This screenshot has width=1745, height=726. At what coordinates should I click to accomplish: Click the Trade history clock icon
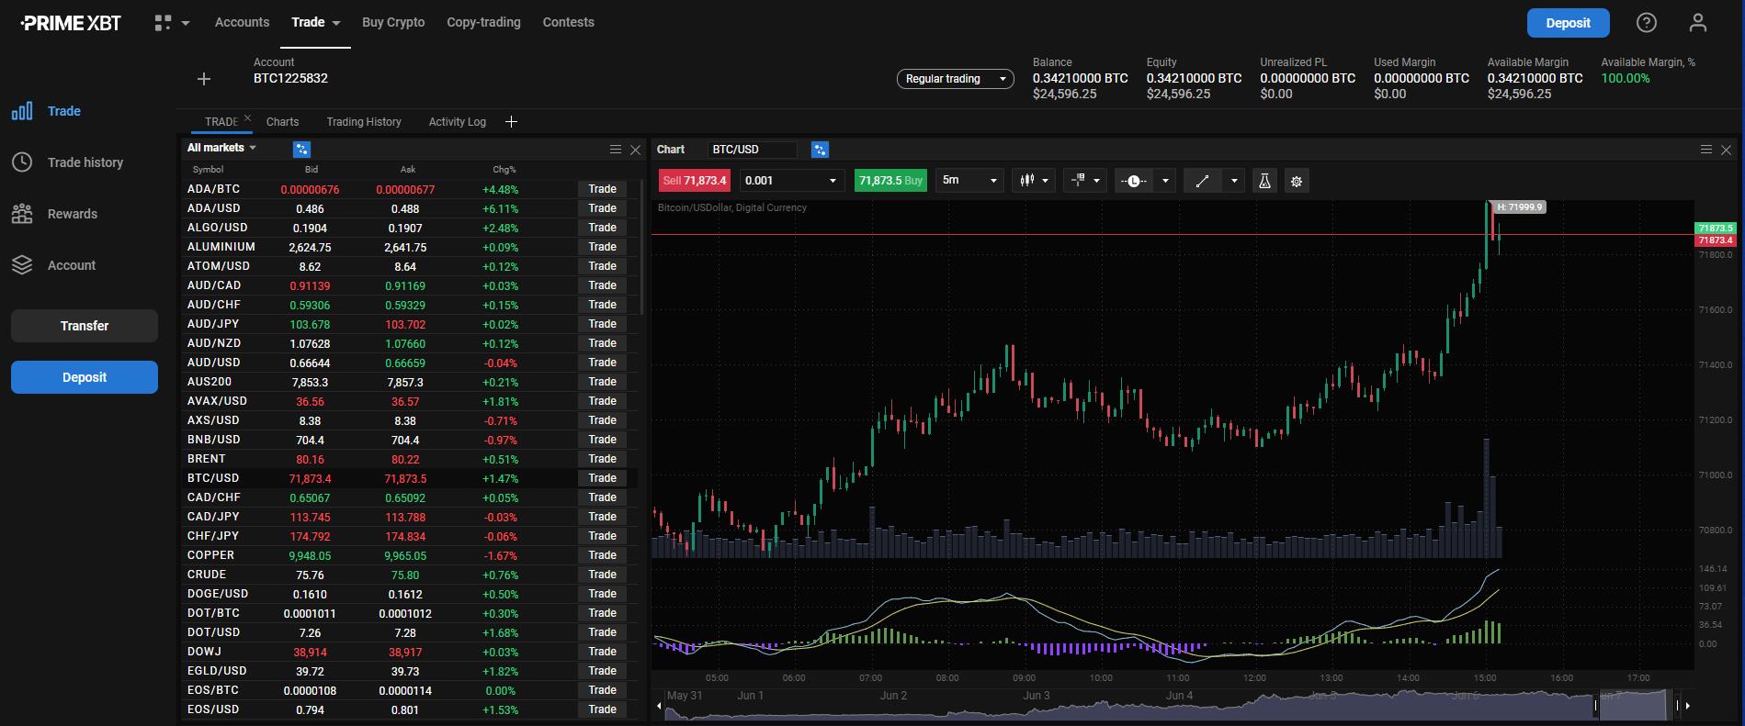[22, 162]
